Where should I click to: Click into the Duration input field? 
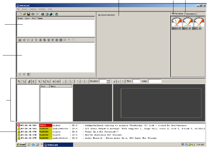(103, 81)
